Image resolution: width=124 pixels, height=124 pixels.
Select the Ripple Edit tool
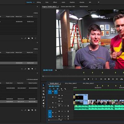coord(43,91)
